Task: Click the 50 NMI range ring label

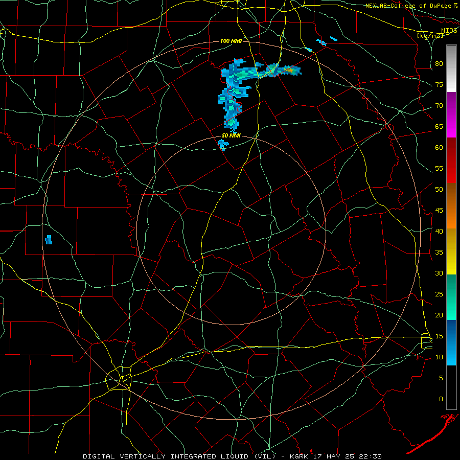Action: (x=231, y=135)
